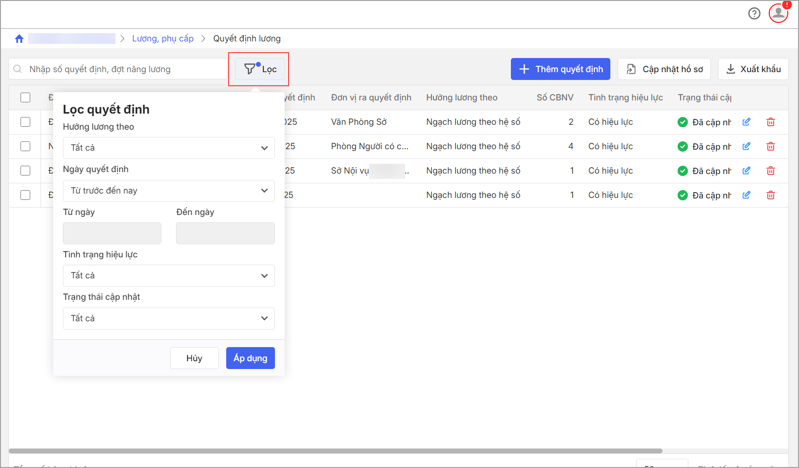Tick the fourth row checkbox
Image resolution: width=799 pixels, height=468 pixels.
click(25, 195)
